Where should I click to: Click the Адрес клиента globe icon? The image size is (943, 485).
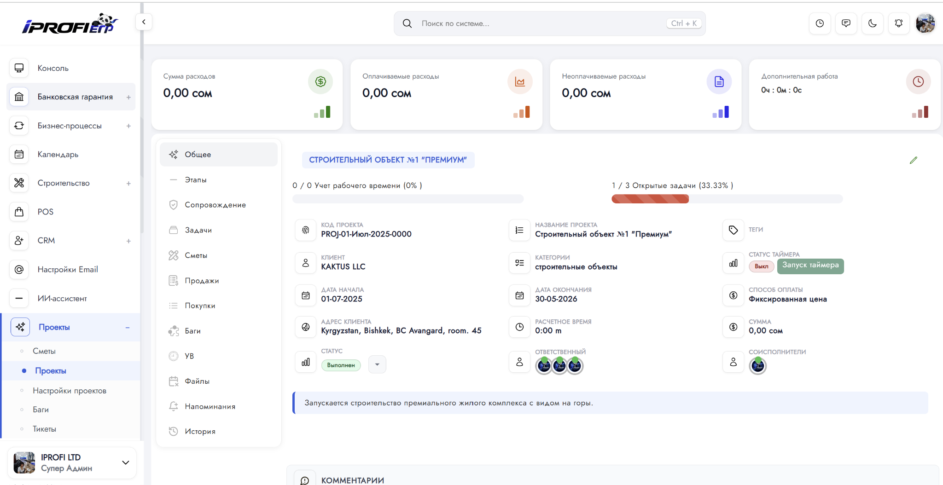pyautogui.click(x=306, y=327)
